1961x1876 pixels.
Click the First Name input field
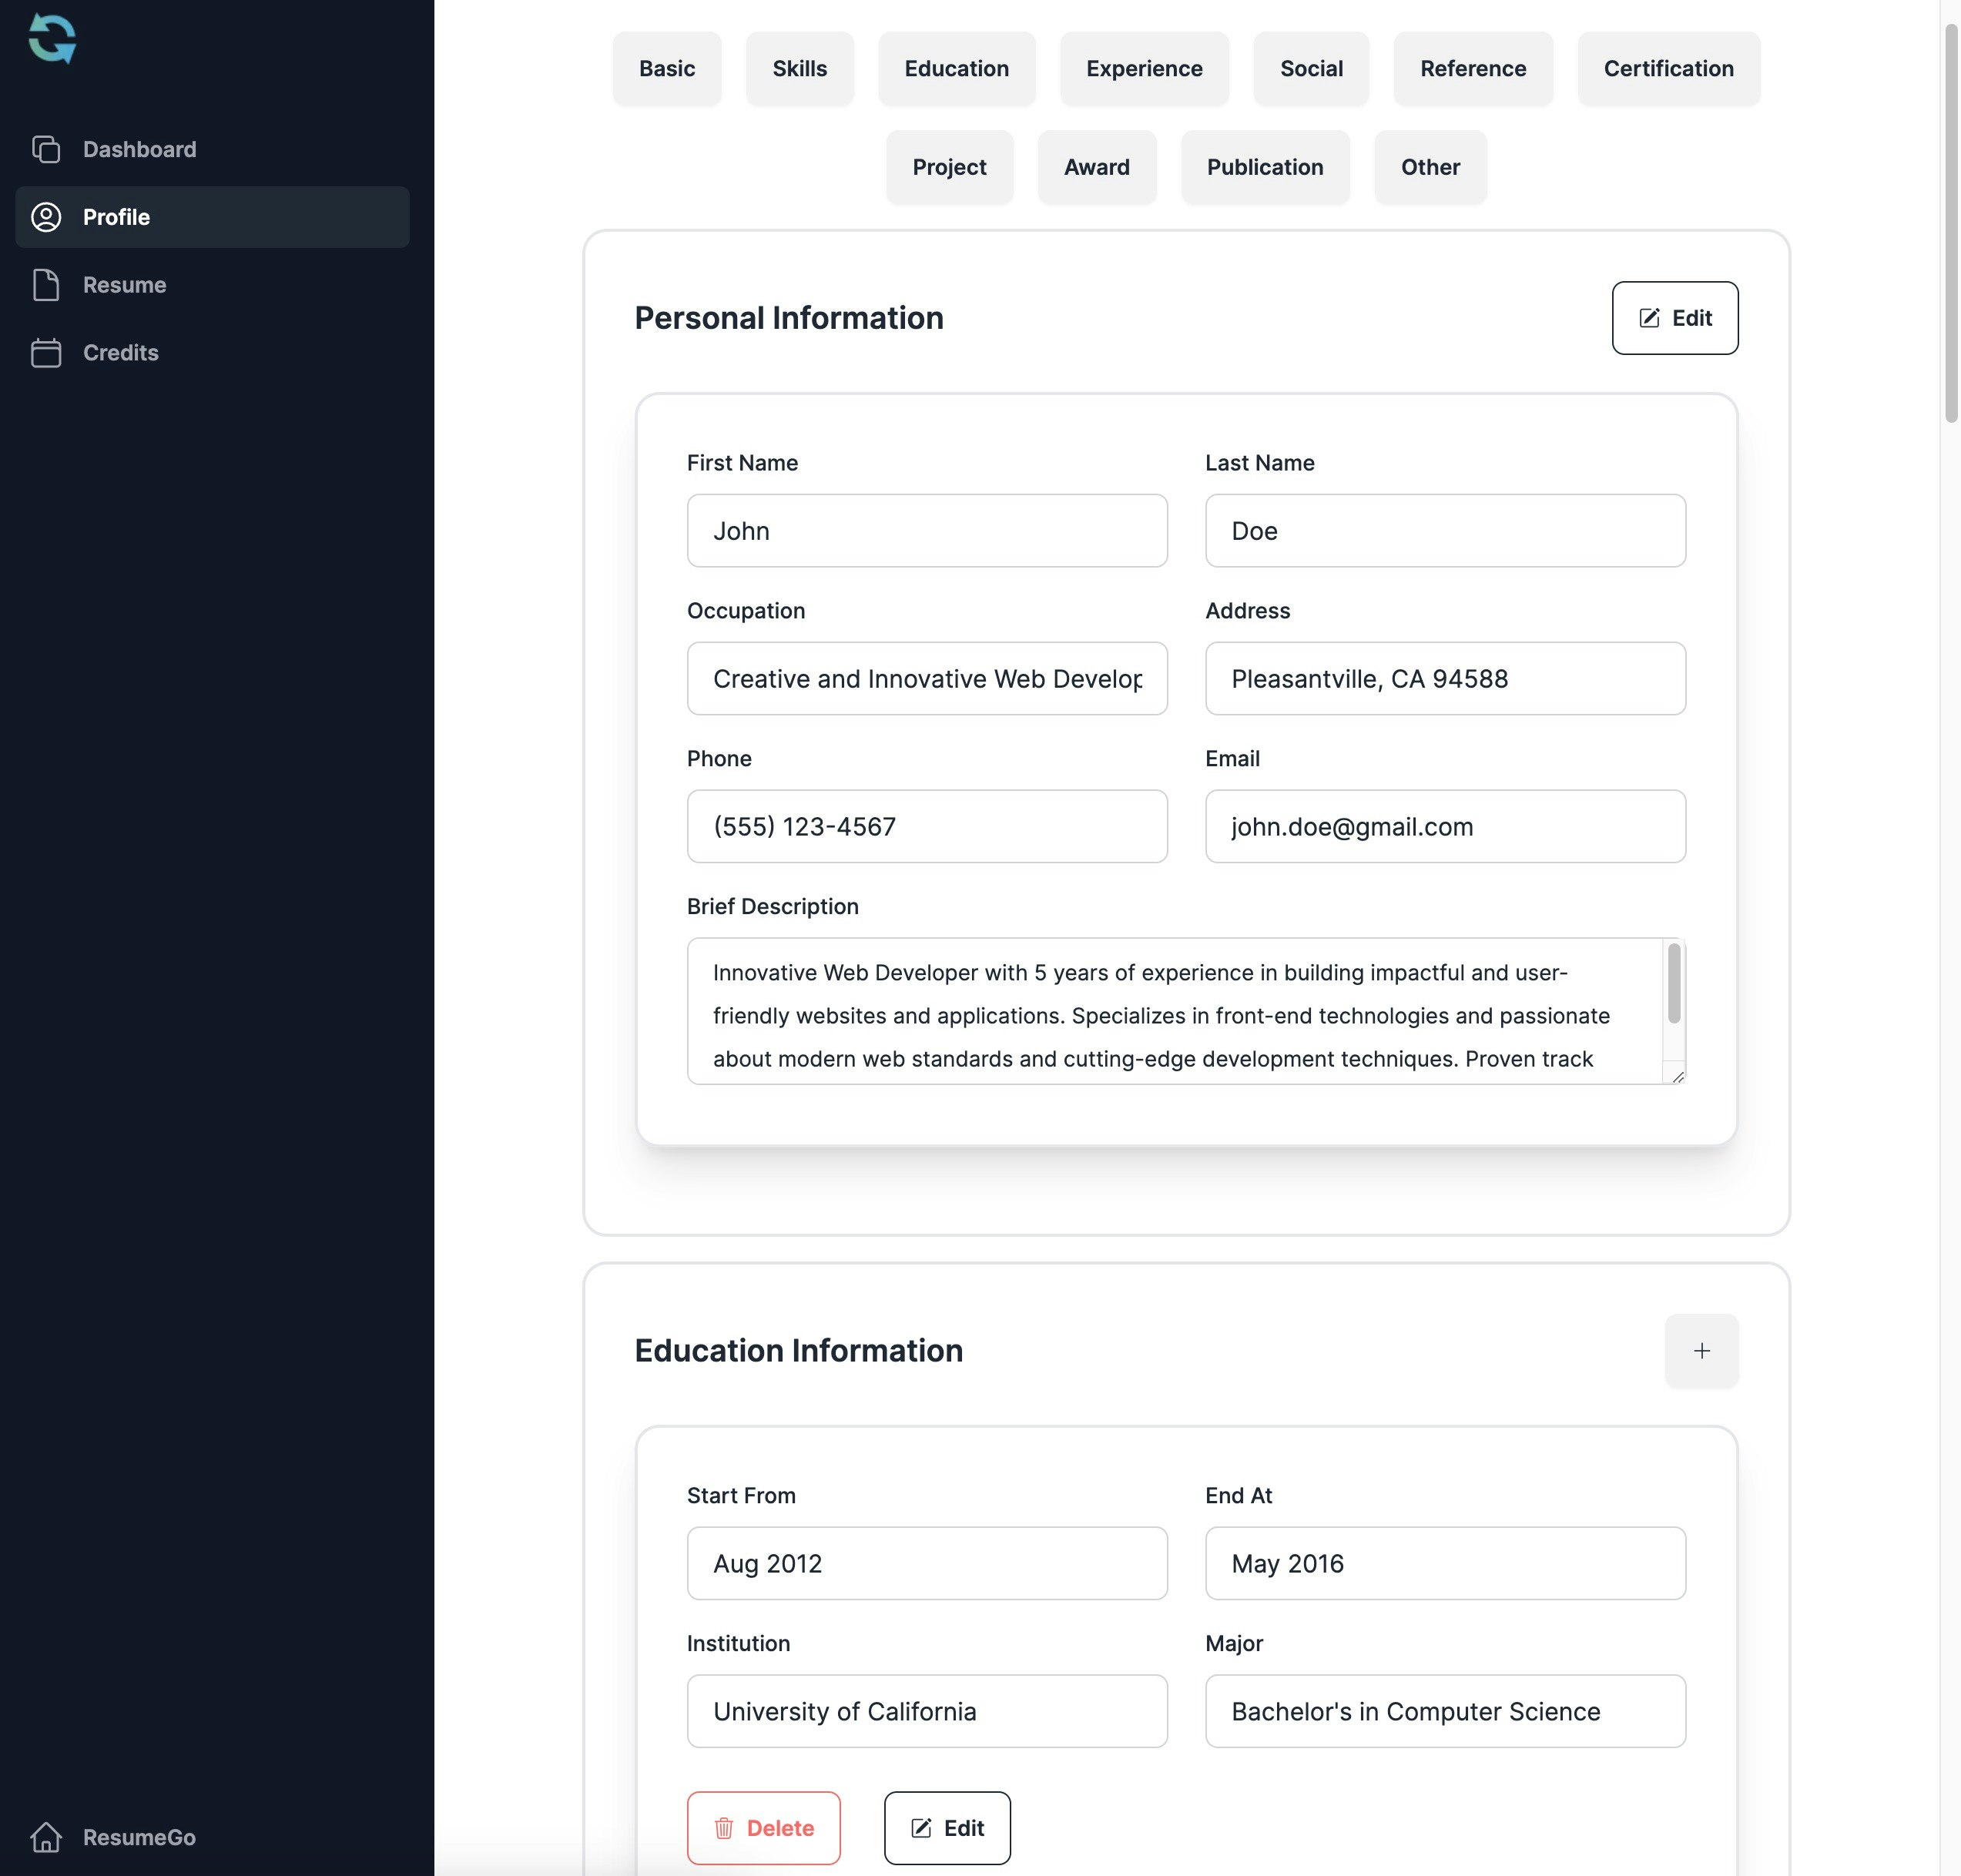(926, 531)
